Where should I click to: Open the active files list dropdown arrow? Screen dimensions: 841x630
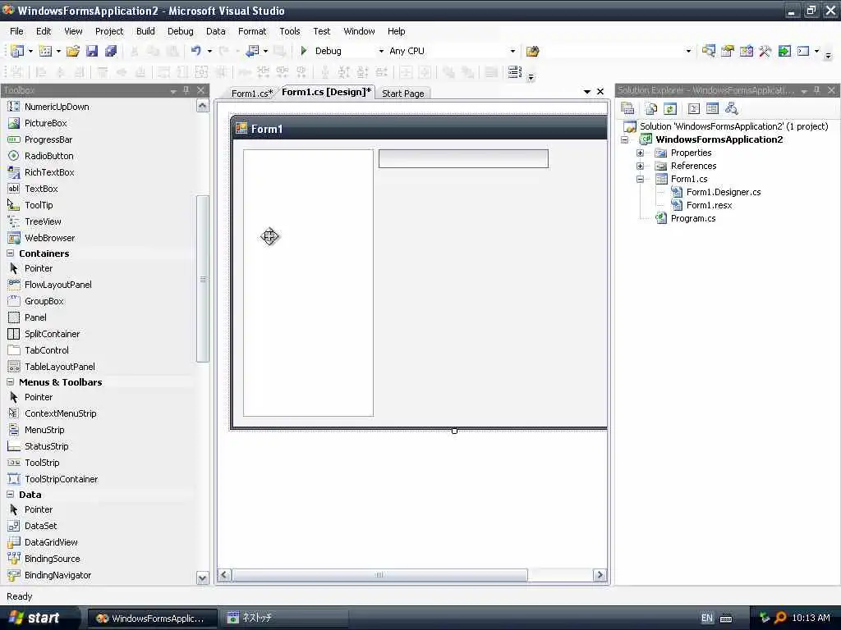(x=586, y=92)
